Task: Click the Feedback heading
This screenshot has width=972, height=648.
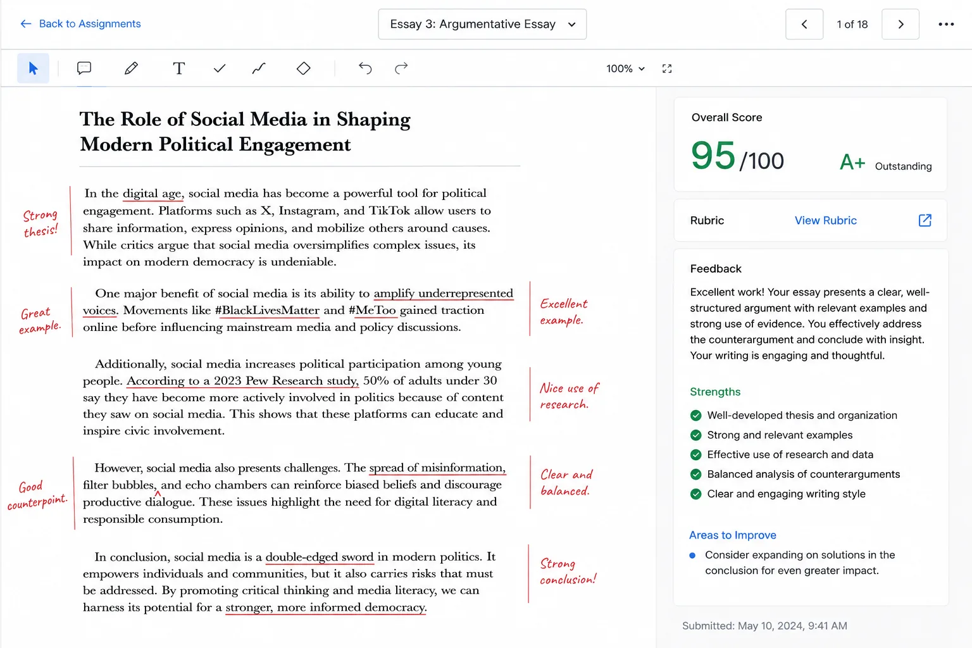Action: (x=716, y=269)
